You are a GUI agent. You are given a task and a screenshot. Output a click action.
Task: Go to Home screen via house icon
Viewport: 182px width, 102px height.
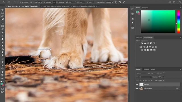[x=4, y=2]
